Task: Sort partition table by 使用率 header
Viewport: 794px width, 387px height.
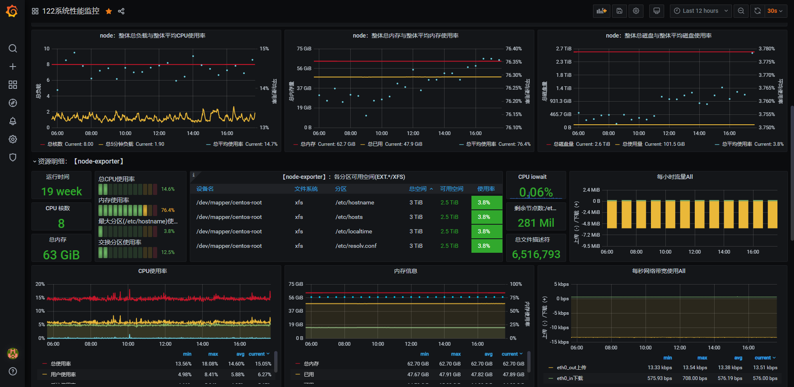Action: (x=486, y=189)
